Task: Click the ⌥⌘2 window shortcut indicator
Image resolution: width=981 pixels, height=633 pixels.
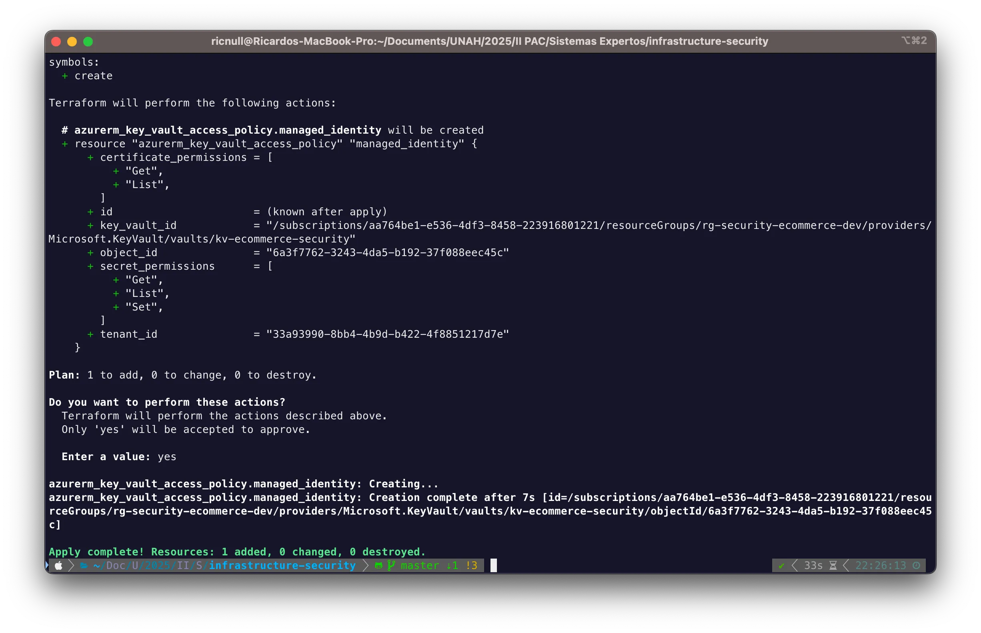Action: (x=914, y=40)
